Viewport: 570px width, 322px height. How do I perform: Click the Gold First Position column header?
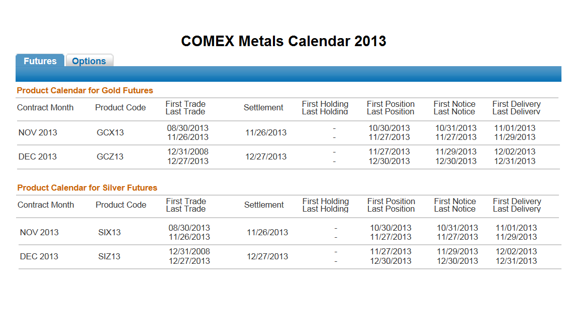click(391, 104)
